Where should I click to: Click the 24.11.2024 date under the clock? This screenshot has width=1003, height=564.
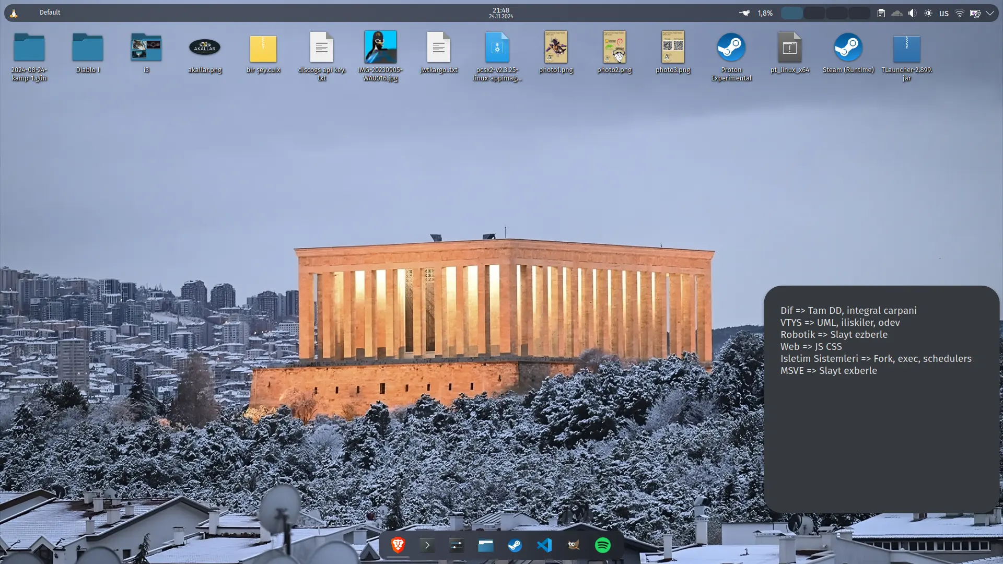(501, 17)
